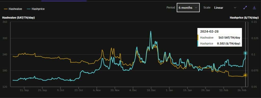Click the Scale label text
The width and height of the screenshot is (261, 98).
point(207,7)
